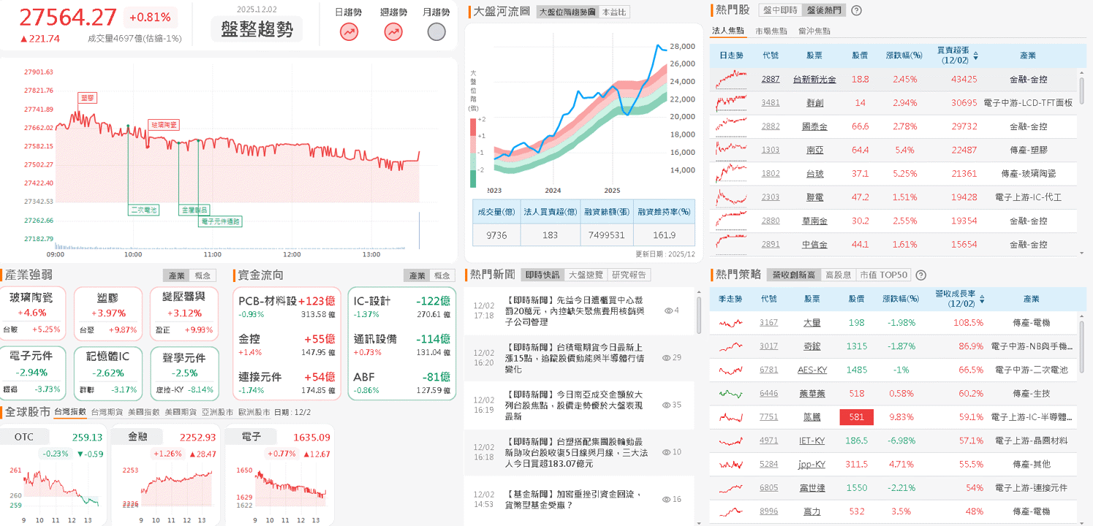Click the 二次電池 marker on intraday chart
Screen dimensions: 1093x526
pyautogui.click(x=144, y=210)
